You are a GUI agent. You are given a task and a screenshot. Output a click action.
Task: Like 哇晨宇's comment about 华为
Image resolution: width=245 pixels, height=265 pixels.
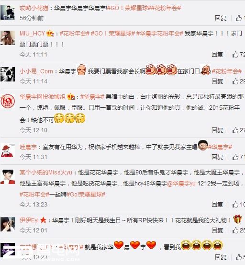click(x=238, y=157)
